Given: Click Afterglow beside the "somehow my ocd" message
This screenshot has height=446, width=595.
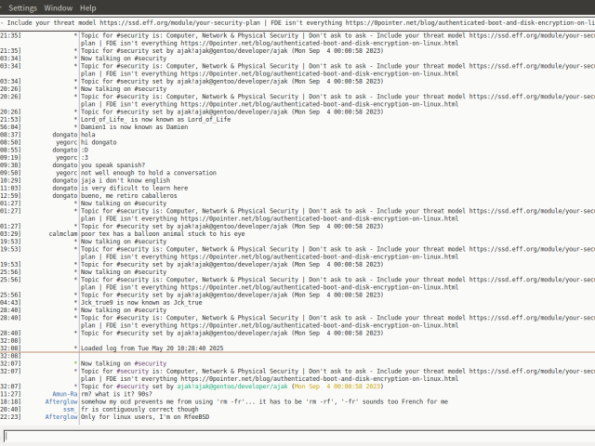Looking at the screenshot, I should point(61,401).
